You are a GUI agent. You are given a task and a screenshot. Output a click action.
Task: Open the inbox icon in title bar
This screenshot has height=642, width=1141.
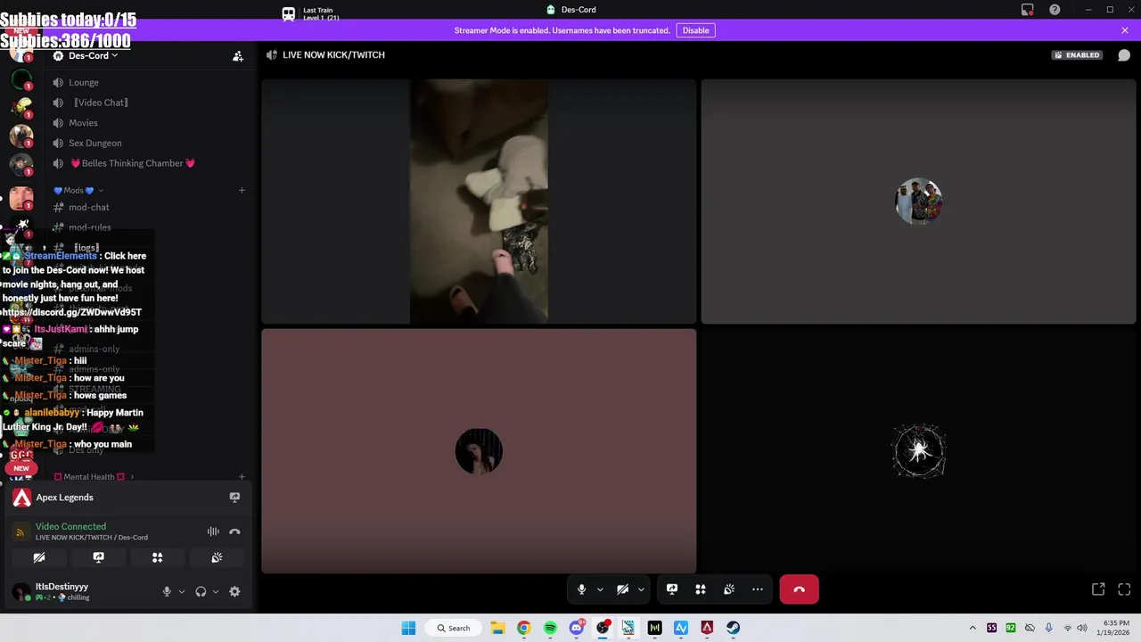click(1028, 10)
